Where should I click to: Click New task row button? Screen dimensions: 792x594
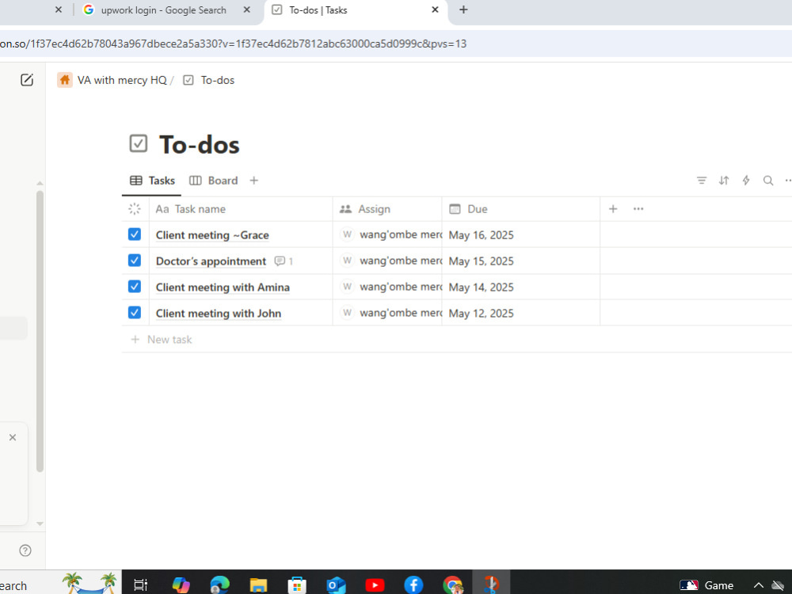(162, 340)
